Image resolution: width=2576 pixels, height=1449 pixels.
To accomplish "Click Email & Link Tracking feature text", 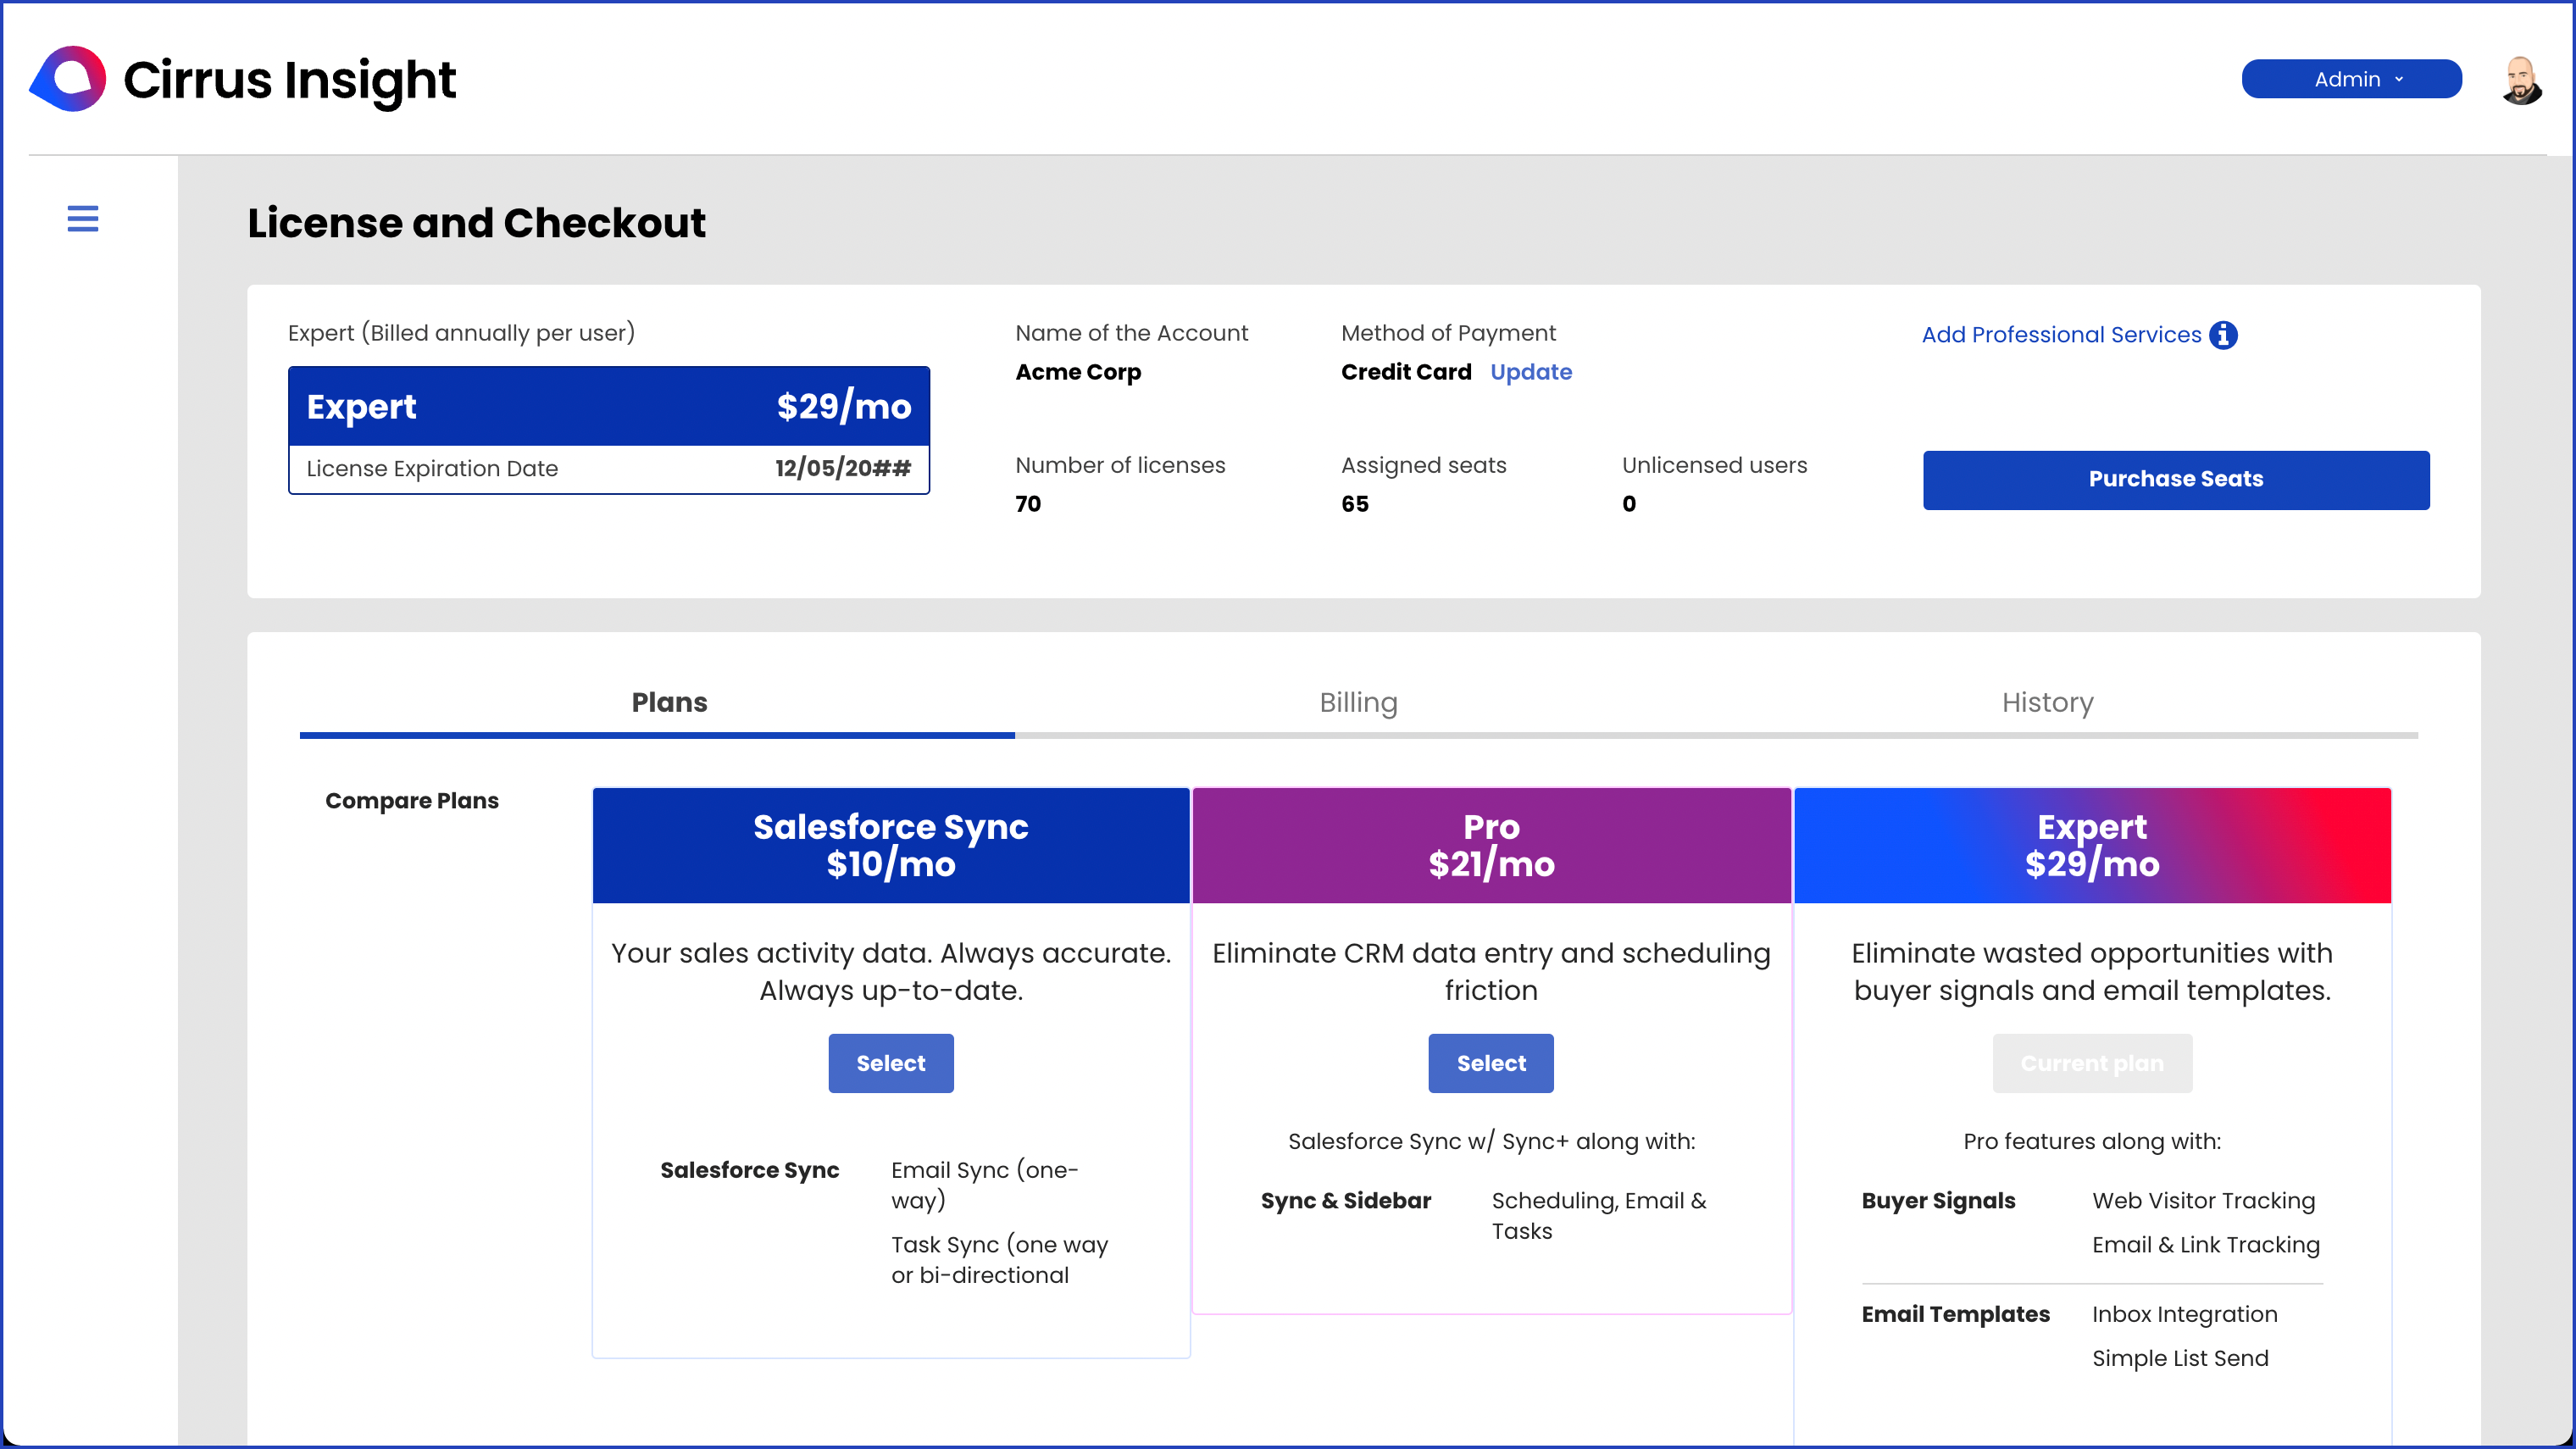I will pos(2205,1245).
